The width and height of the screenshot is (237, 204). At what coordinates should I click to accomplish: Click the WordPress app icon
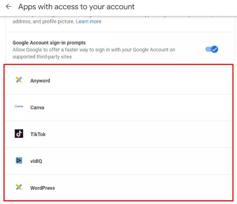19,187
